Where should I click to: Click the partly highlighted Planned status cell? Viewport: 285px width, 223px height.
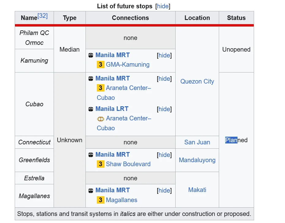pyautogui.click(x=236, y=140)
